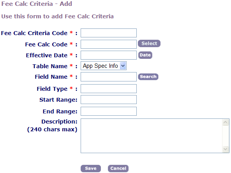Click the Fee Calc Criteria Code input
231x173 pixels.
pos(109,33)
